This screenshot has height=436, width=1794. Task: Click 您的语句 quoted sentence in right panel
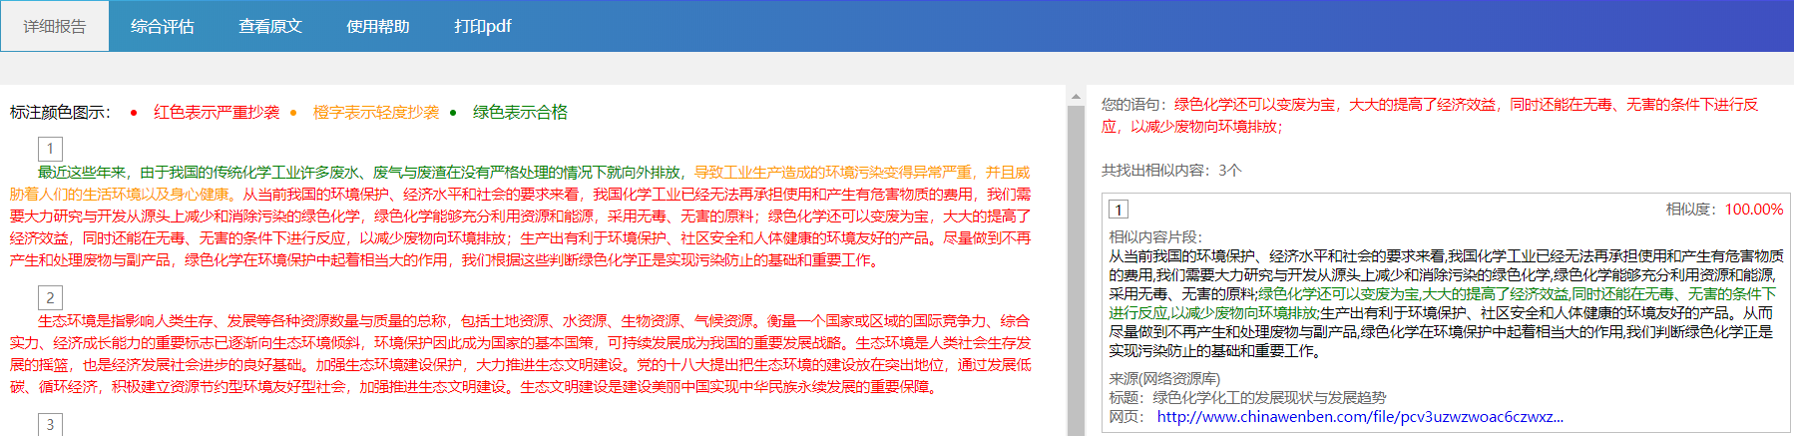coord(1467,105)
